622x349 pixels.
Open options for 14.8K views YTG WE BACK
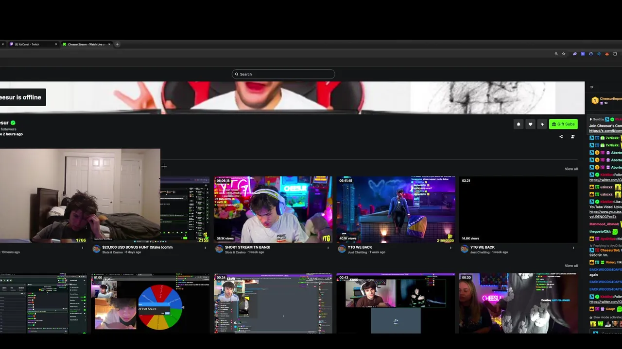pos(573,248)
